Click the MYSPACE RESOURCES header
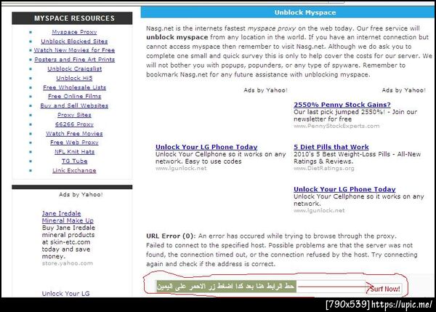 [72, 18]
